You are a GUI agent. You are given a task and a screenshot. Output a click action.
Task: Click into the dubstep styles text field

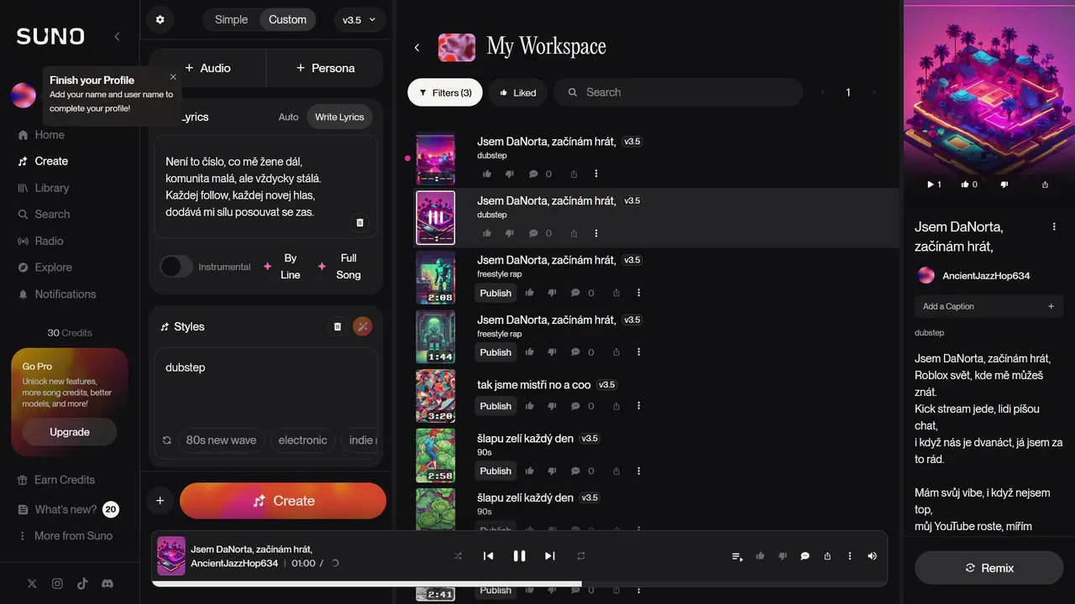pos(265,386)
